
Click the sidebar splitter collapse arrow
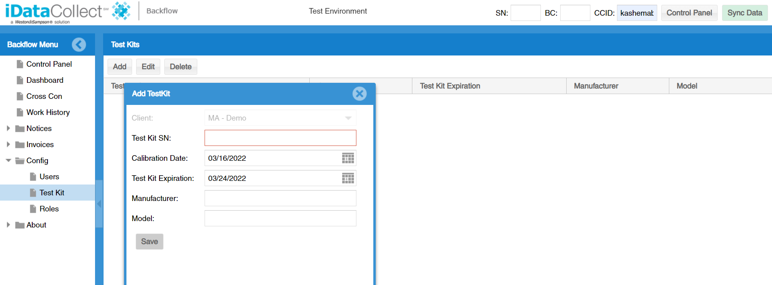click(x=99, y=204)
